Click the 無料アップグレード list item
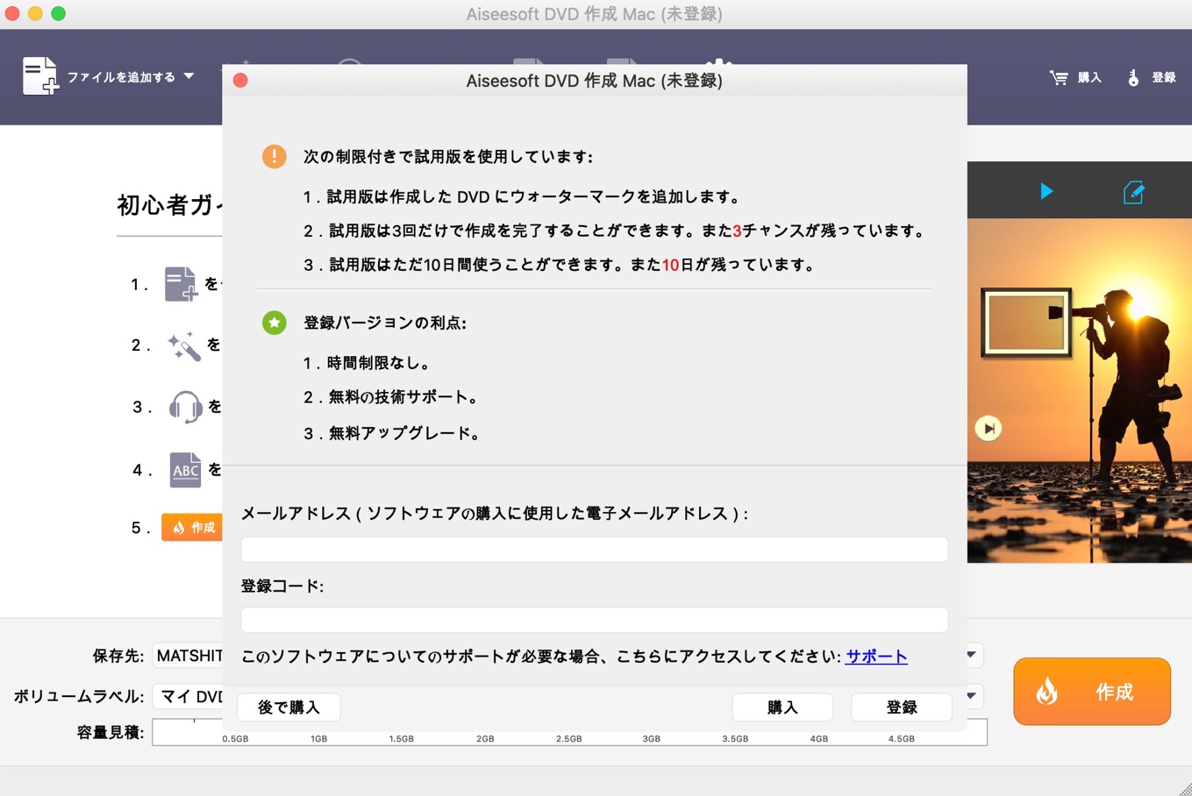Image resolution: width=1192 pixels, height=796 pixels. point(391,433)
